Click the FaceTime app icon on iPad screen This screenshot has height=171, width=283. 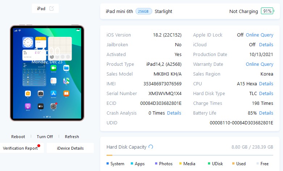[54, 68]
